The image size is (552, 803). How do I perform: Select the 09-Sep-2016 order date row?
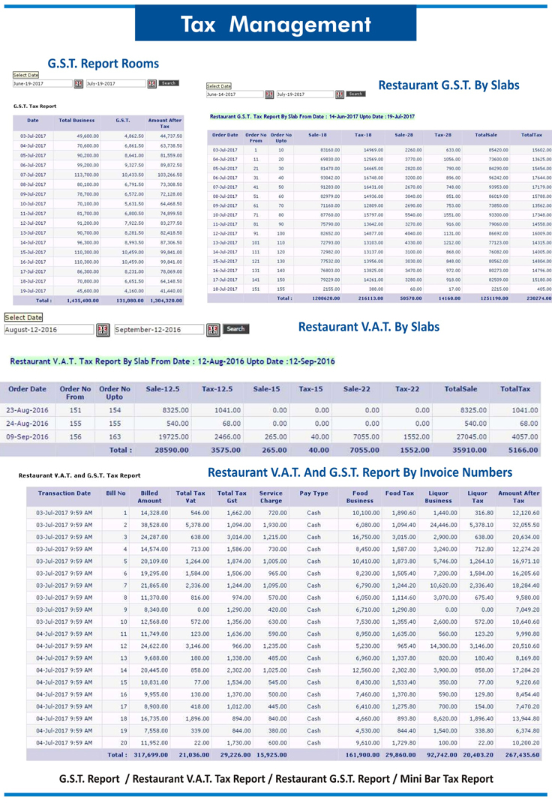[x=270, y=437]
